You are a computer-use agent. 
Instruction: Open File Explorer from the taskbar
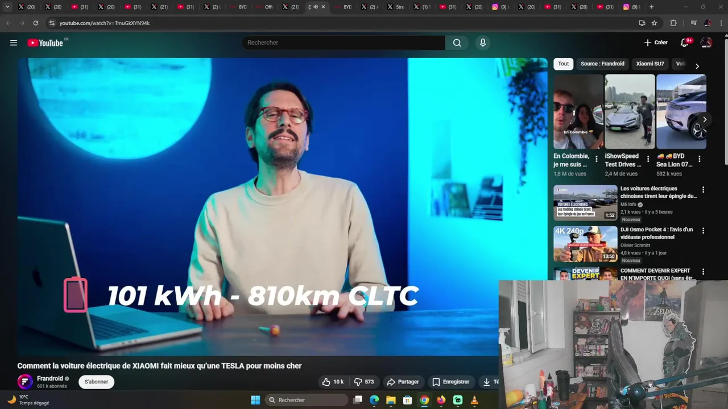click(x=391, y=400)
